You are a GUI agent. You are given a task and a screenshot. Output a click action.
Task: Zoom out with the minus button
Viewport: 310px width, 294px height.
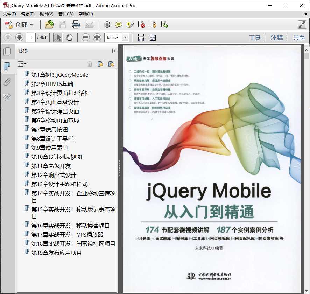[x=85, y=37]
